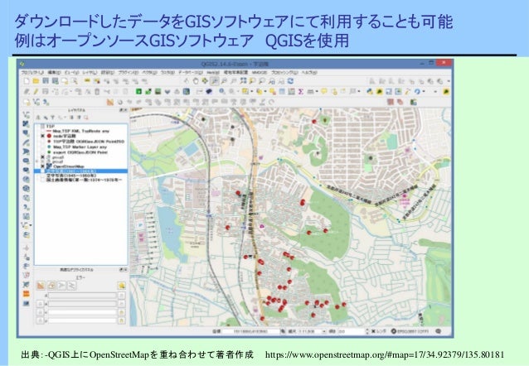Open dropdown arrow beside the blue undo-style icon
The width and height of the screenshot is (529, 366).
[x=424, y=92]
